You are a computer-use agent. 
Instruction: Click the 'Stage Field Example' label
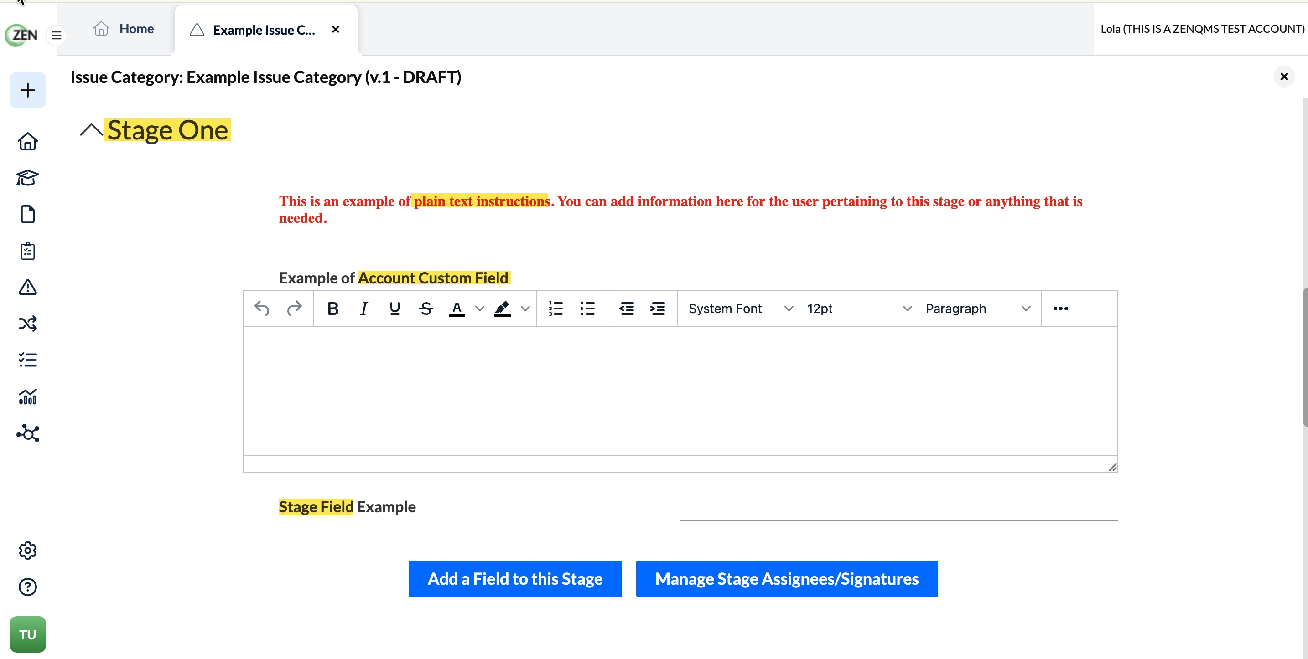(348, 507)
